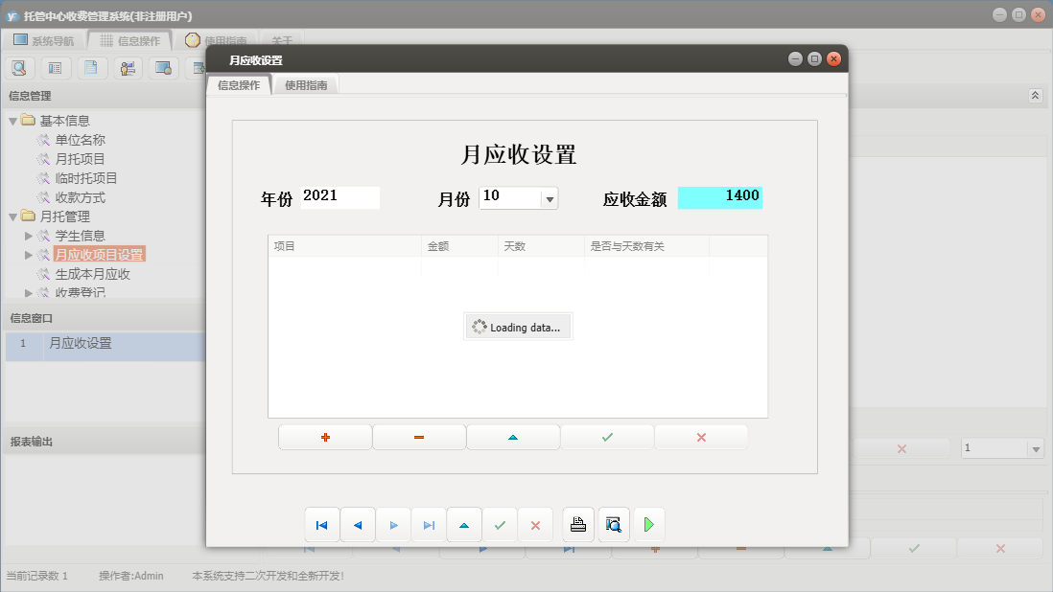
Task: Click the highlighted 应收金额 amount field
Action: (720, 196)
